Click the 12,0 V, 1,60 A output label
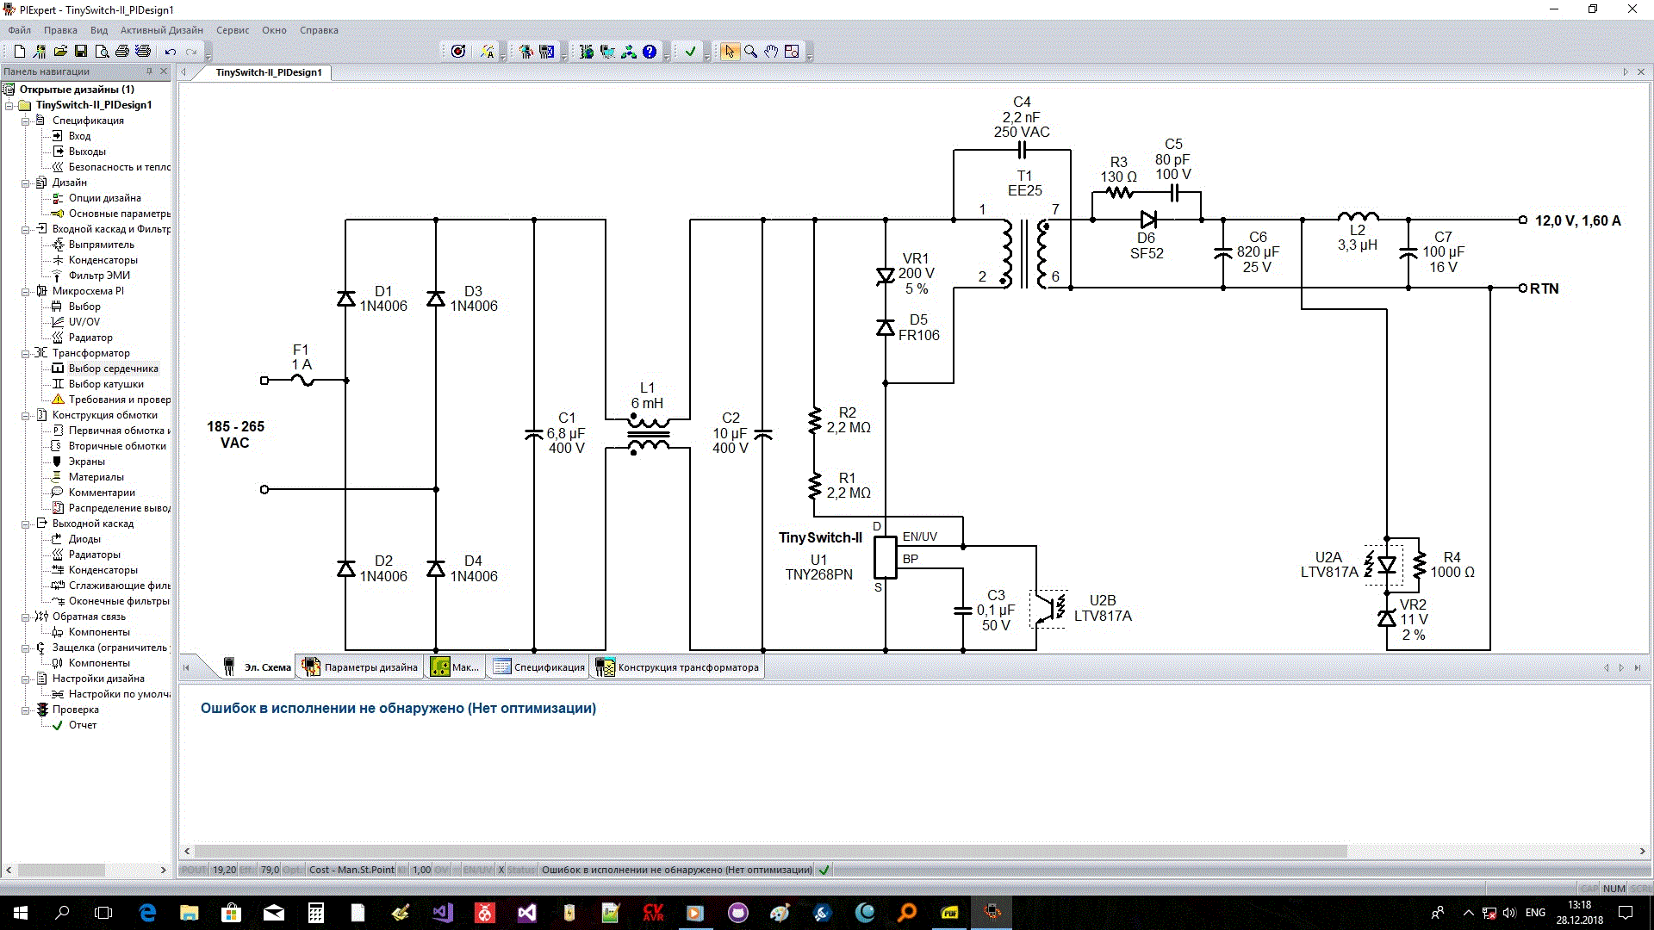This screenshot has height=930, width=1654. [1577, 220]
